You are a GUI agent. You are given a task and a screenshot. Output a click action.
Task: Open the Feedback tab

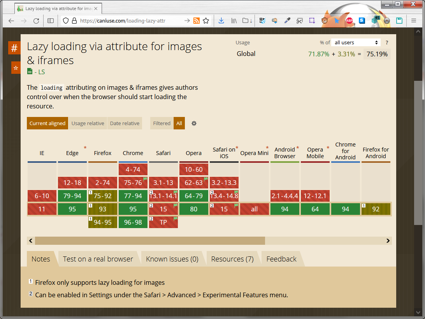[281, 259]
